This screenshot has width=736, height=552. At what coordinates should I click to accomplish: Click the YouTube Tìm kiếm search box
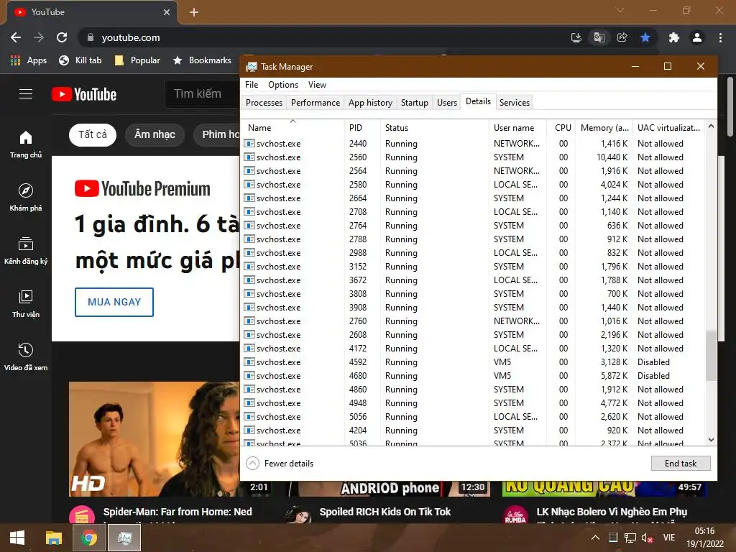202,94
